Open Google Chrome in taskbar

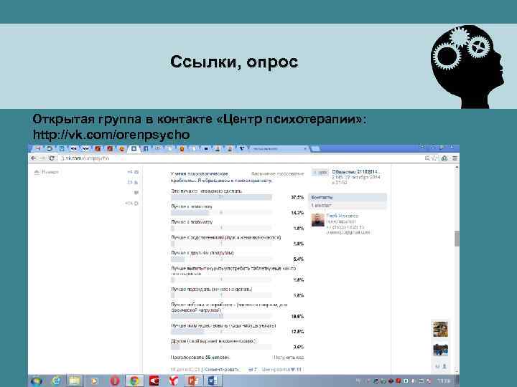pyautogui.click(x=134, y=381)
